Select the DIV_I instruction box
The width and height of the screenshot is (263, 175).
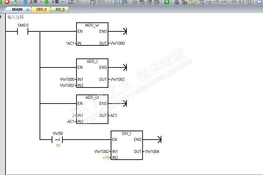point(127,145)
